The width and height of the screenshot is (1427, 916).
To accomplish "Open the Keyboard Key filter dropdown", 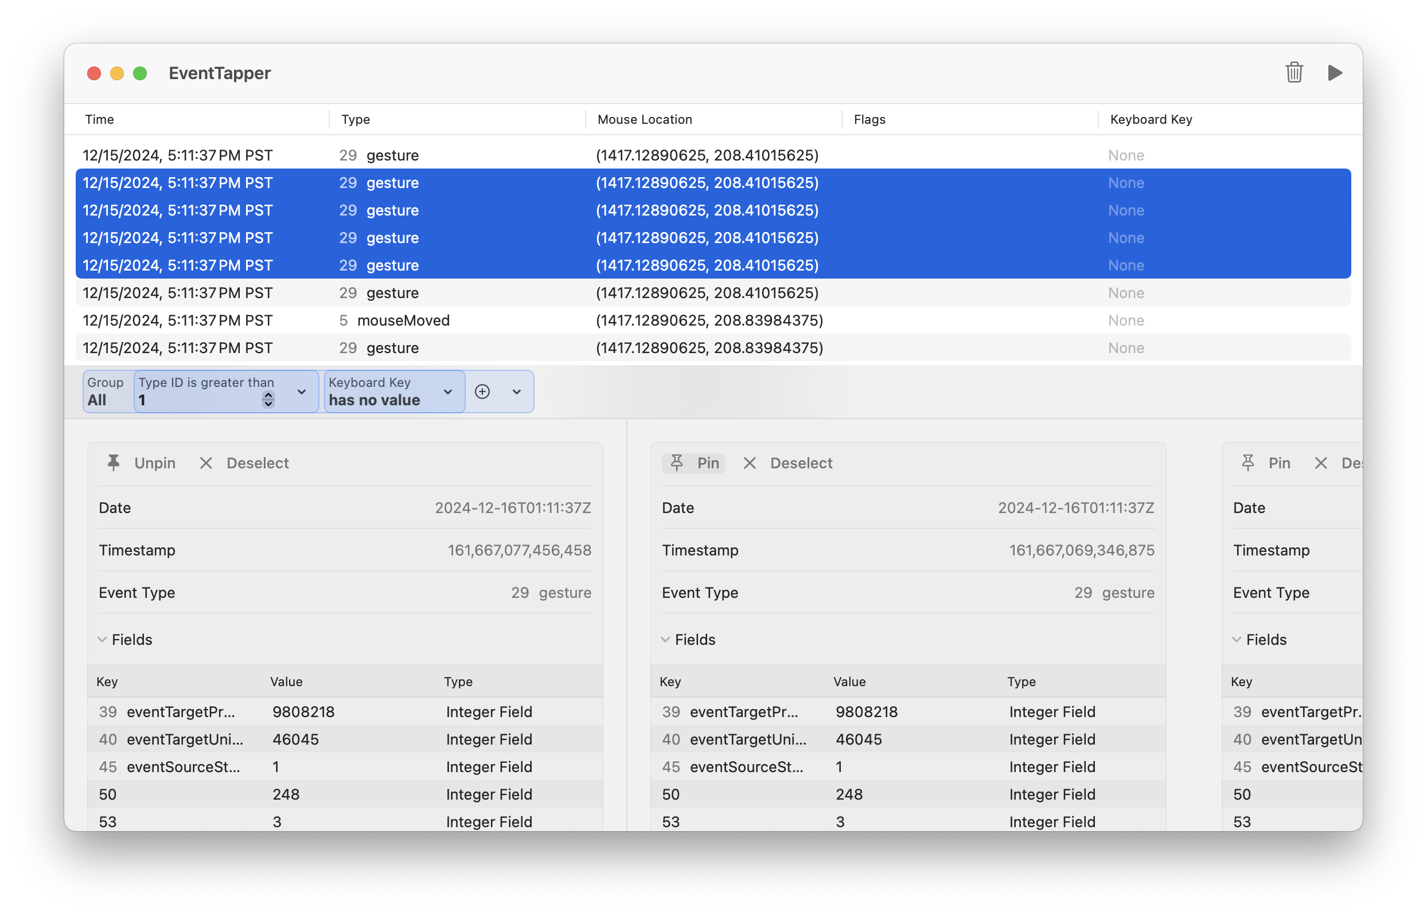I will tap(447, 392).
